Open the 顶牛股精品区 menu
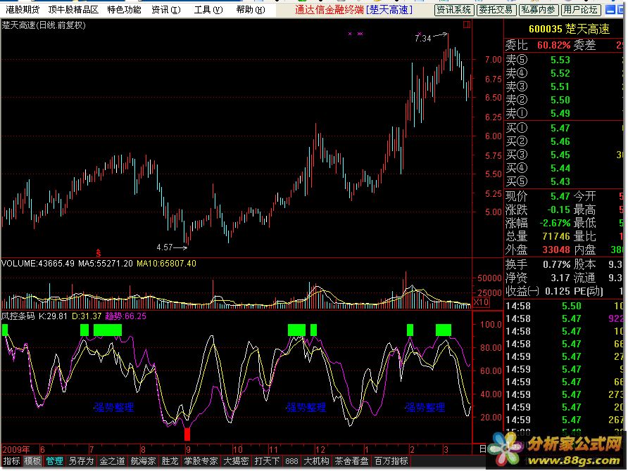This screenshot has width=628, height=471. (73, 10)
